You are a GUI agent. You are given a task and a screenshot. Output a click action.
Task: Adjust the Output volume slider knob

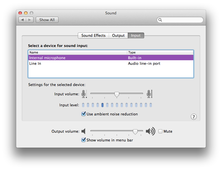coord(135,132)
